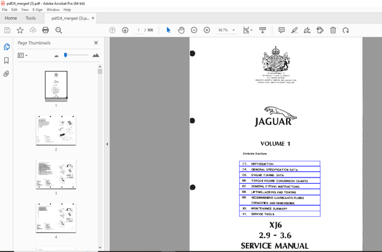This screenshot has height=252, width=382.
Task: Enlarge thumbnails using the large mountains icon
Action: 95,55
